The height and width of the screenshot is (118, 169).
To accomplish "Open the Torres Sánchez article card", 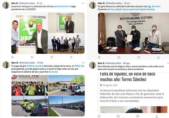I will (x=133, y=93).
